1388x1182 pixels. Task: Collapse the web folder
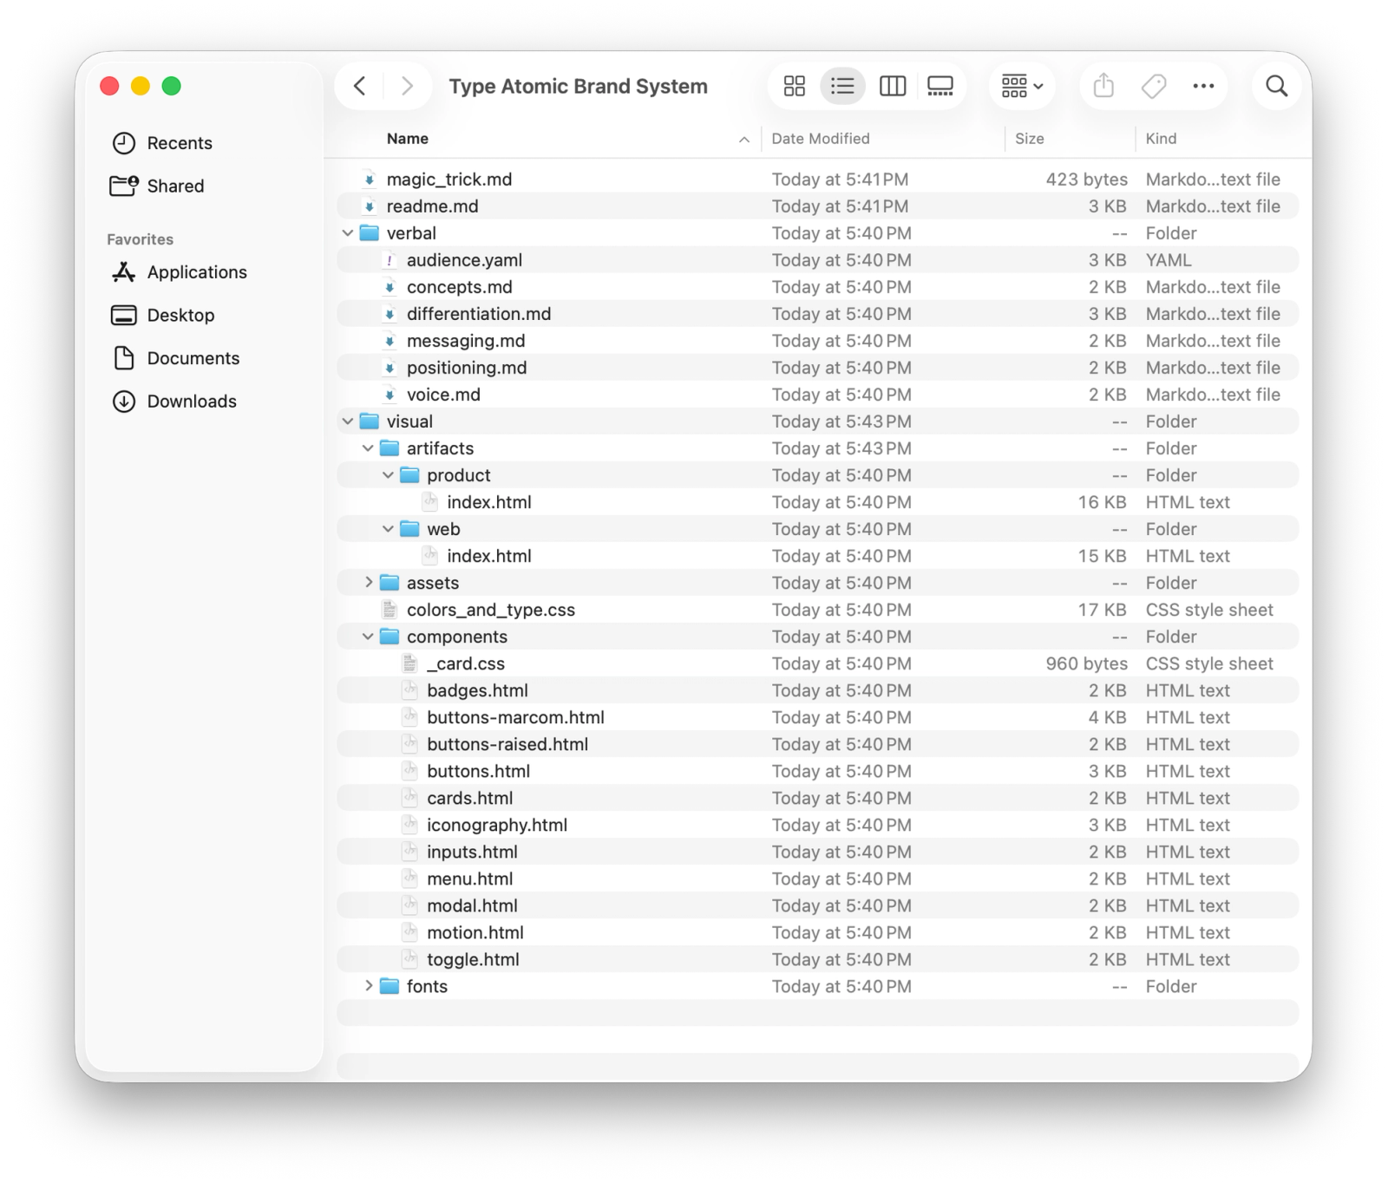(x=388, y=529)
